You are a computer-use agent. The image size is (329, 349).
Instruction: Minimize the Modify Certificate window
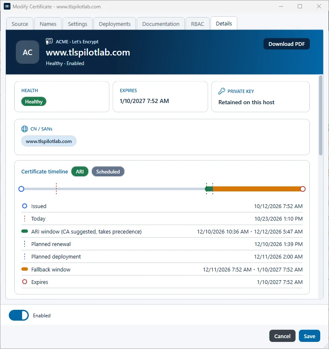281,6
